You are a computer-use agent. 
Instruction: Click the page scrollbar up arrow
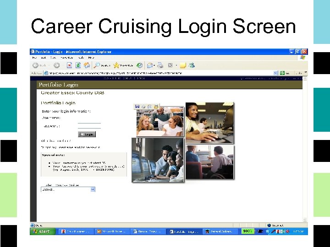click(x=305, y=79)
